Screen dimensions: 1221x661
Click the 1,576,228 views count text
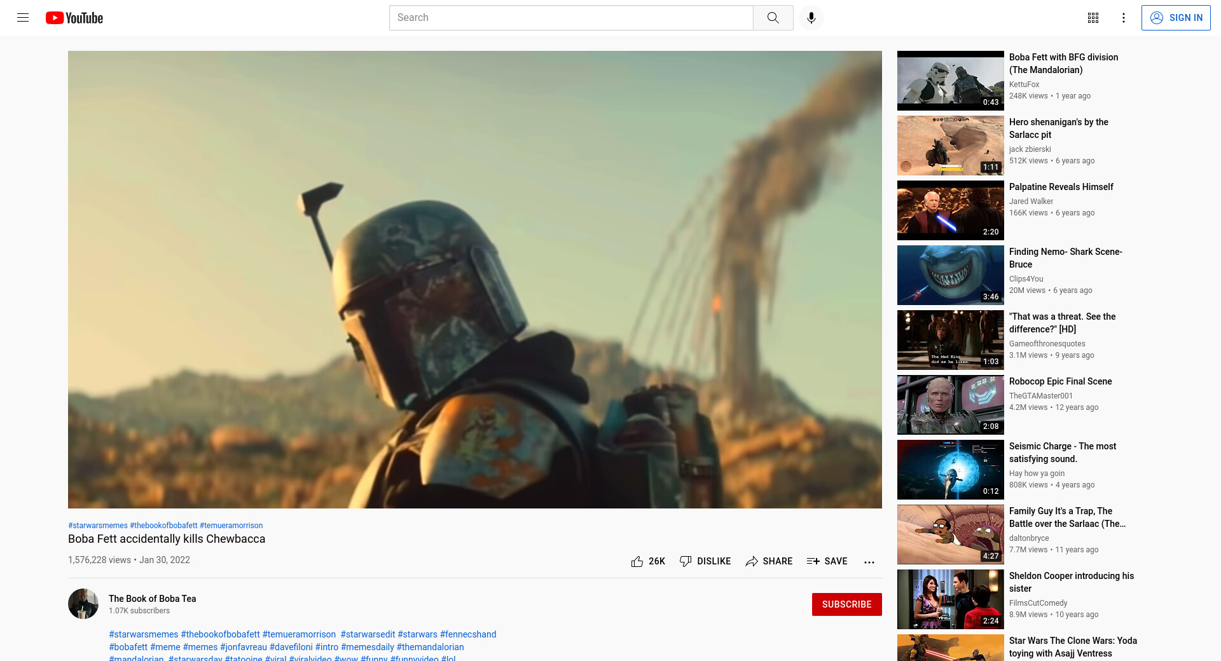pos(99,560)
